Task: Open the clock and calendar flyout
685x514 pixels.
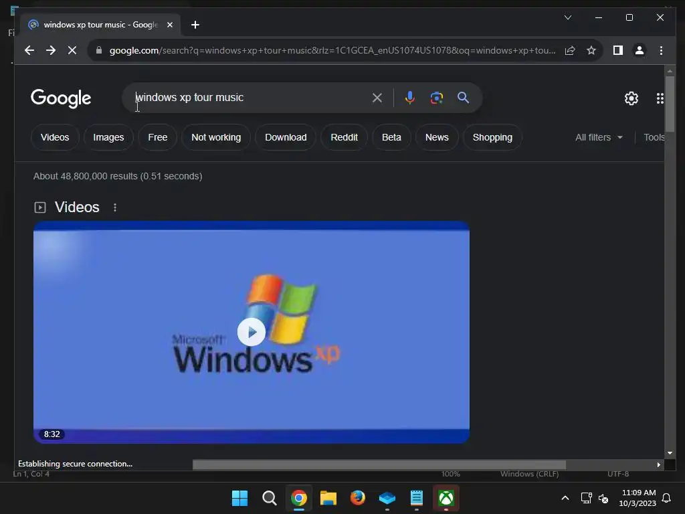Action: pyautogui.click(x=638, y=498)
